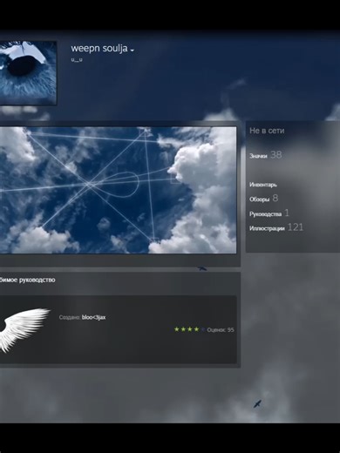Click the white wing guide thumbnail
The image size is (340, 453).
[x=25, y=330]
